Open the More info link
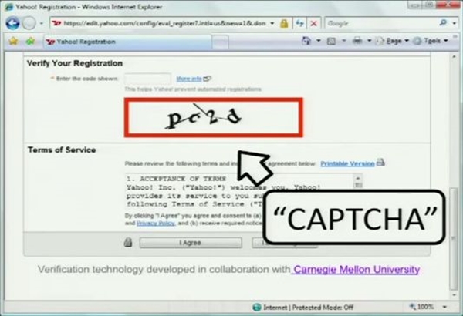 coord(189,79)
